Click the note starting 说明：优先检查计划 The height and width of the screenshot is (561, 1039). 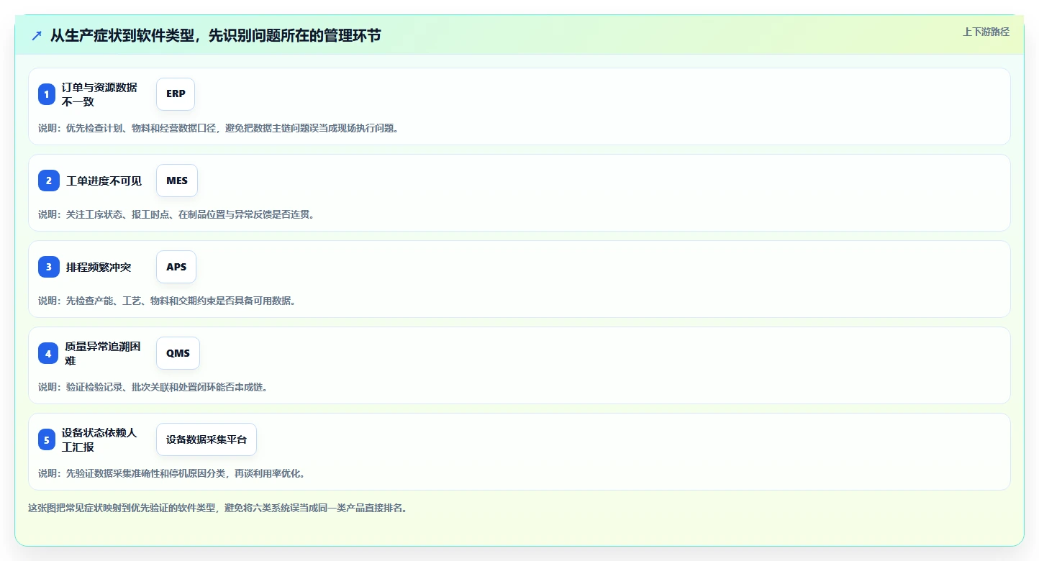(218, 128)
